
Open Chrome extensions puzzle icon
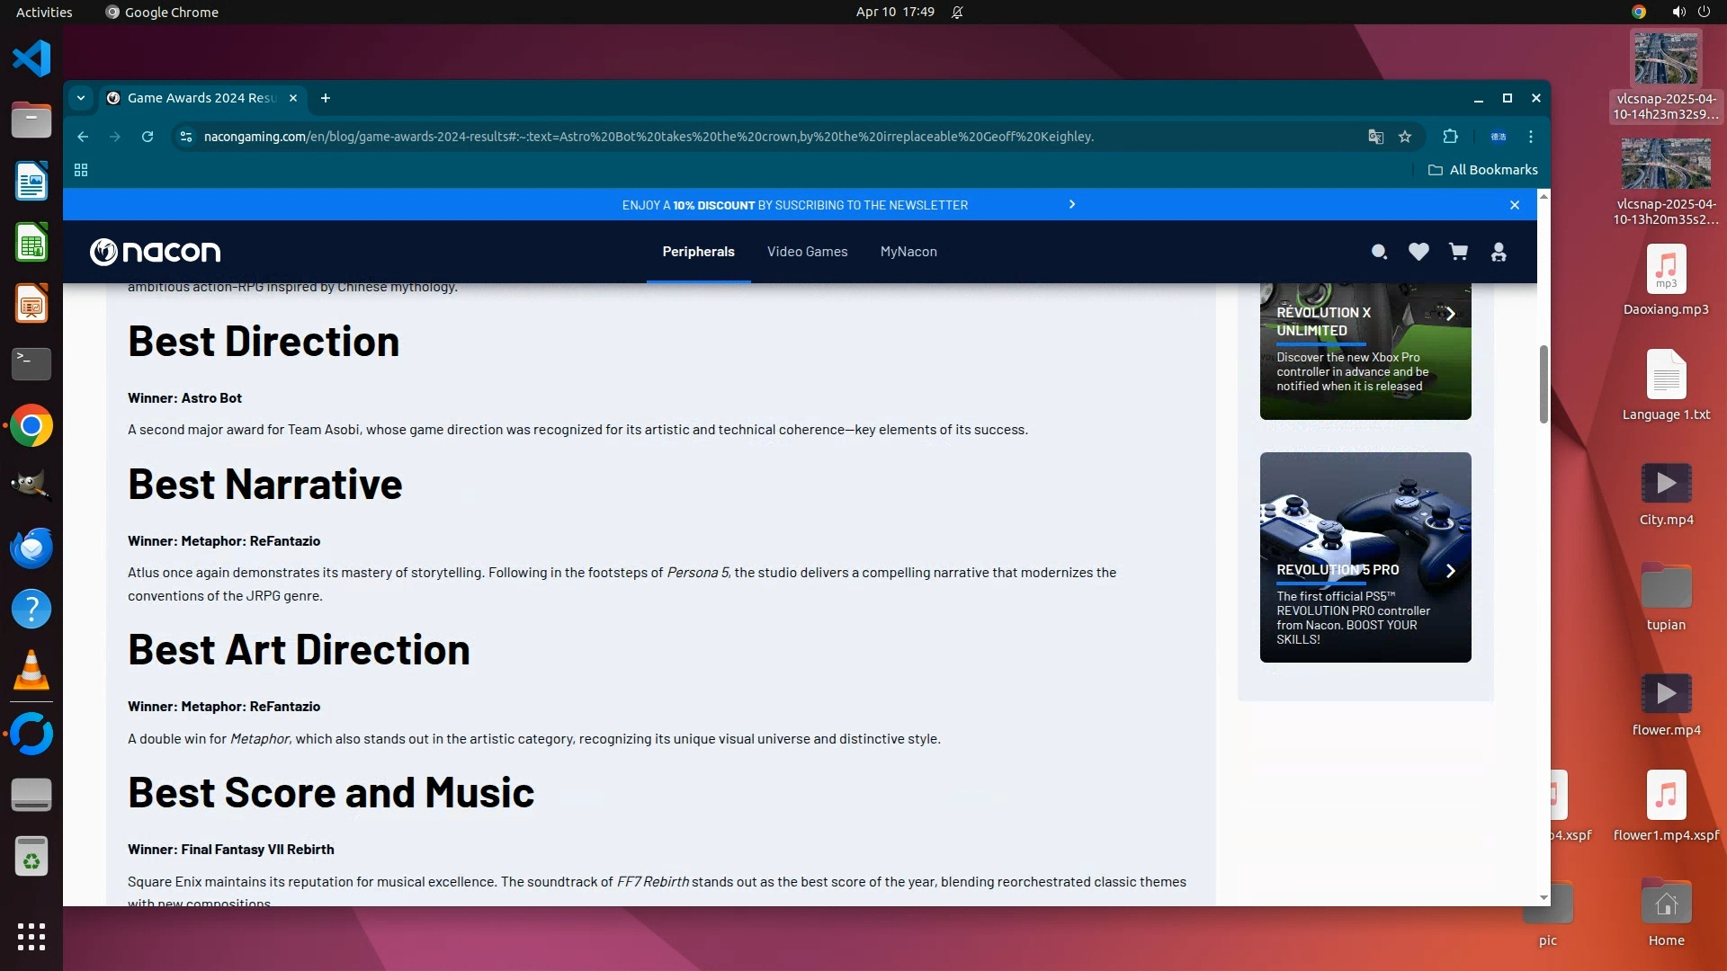click(x=1450, y=137)
